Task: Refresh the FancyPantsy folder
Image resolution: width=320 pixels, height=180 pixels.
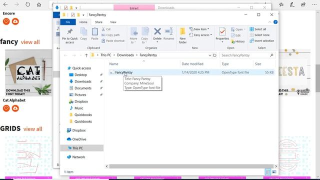Action: pos(214,55)
